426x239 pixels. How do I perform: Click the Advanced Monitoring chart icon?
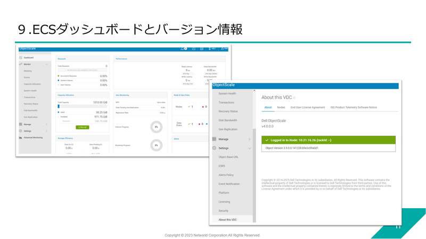(21, 138)
